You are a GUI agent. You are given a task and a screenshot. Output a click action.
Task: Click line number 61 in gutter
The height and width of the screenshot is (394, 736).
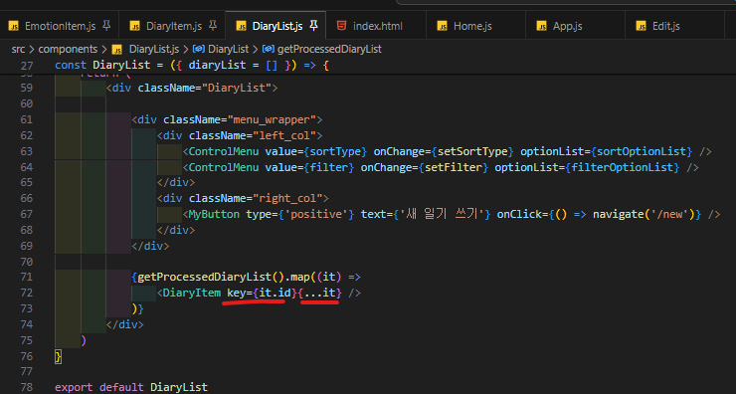pos(27,119)
